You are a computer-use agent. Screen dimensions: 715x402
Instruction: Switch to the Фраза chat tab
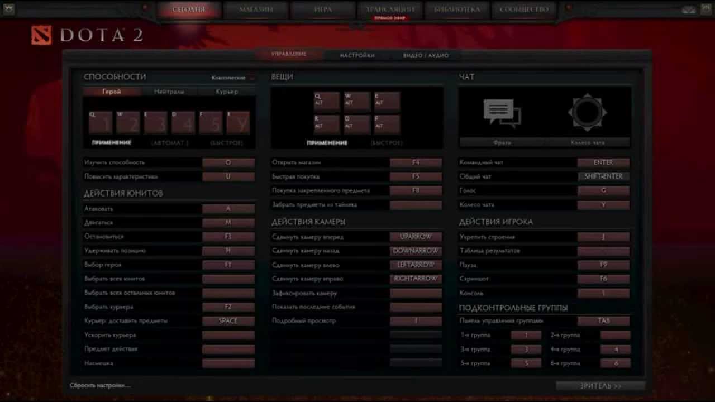coord(502,142)
